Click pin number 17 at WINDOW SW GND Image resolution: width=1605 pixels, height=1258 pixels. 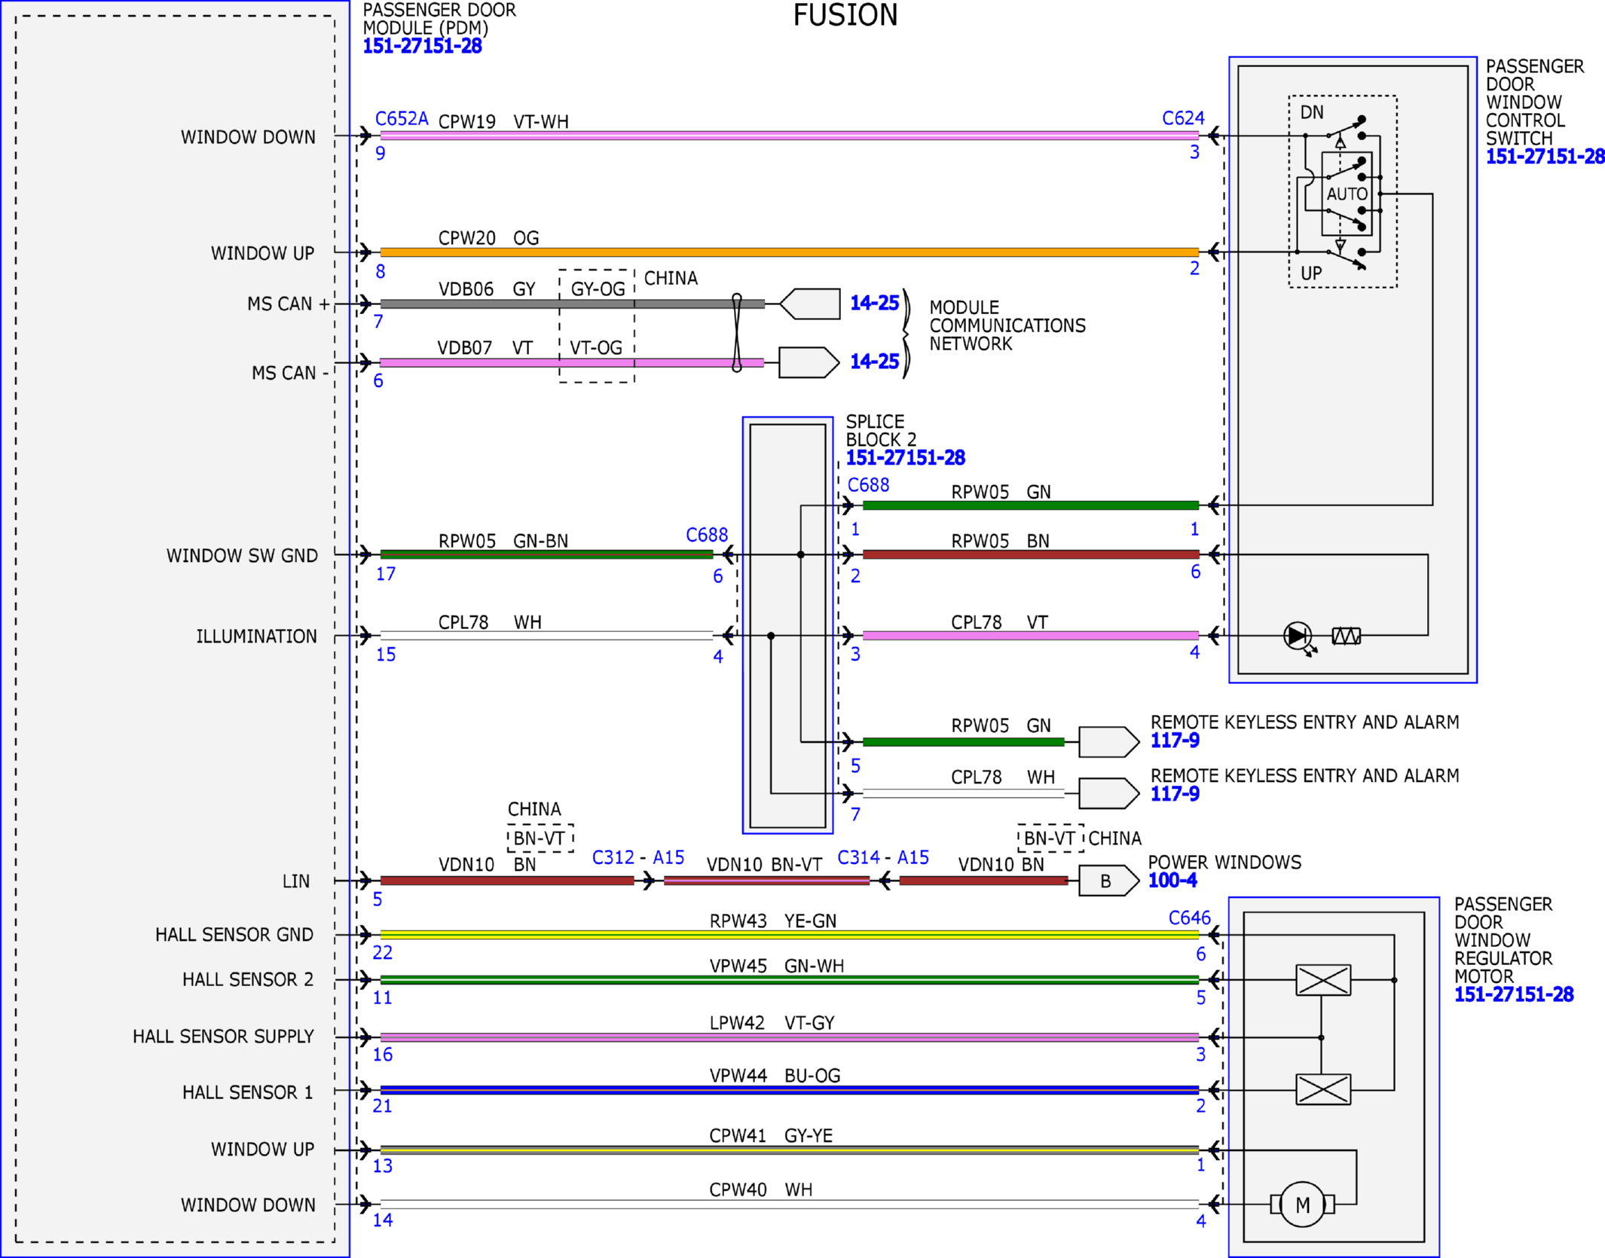(386, 575)
